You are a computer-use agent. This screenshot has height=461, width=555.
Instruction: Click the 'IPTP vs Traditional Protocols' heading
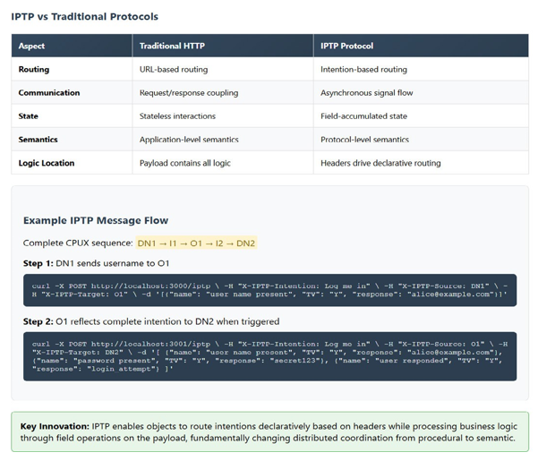point(85,16)
